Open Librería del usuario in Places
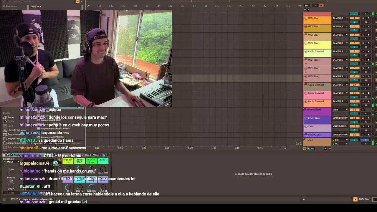This screenshot has width=377, height=212. tap(15, 130)
